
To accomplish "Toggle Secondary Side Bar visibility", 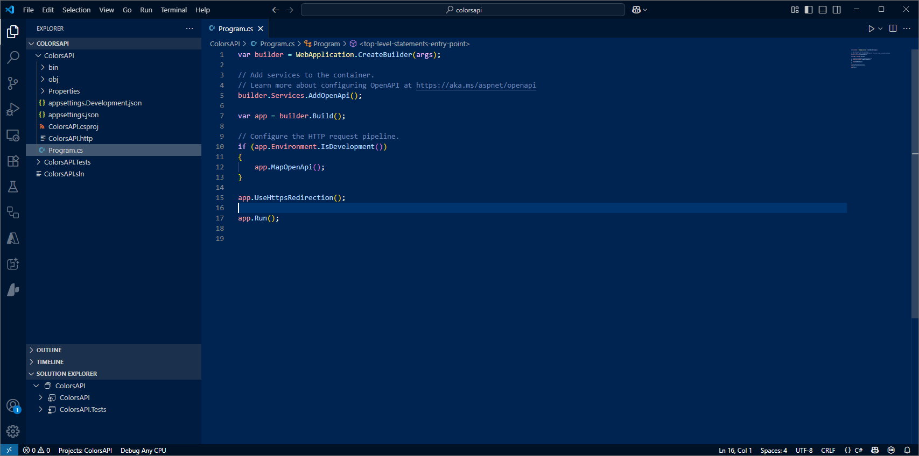I will (x=837, y=10).
